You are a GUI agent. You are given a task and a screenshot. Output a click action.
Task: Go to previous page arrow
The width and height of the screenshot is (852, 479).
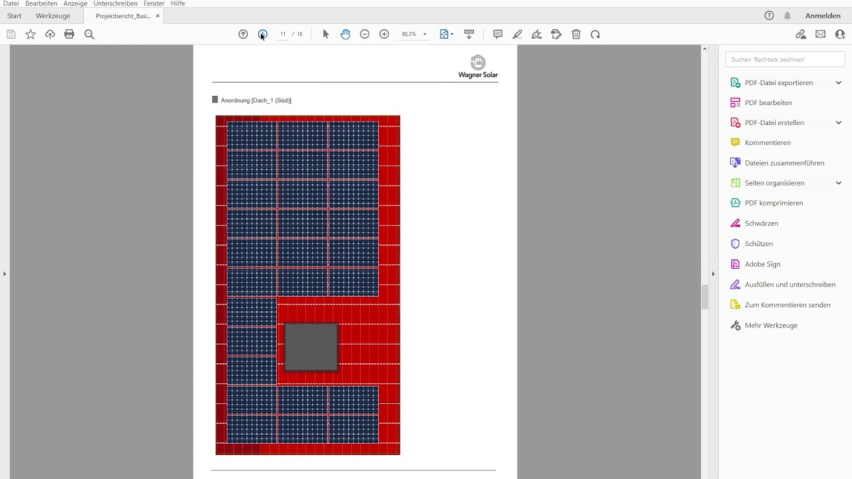point(243,34)
